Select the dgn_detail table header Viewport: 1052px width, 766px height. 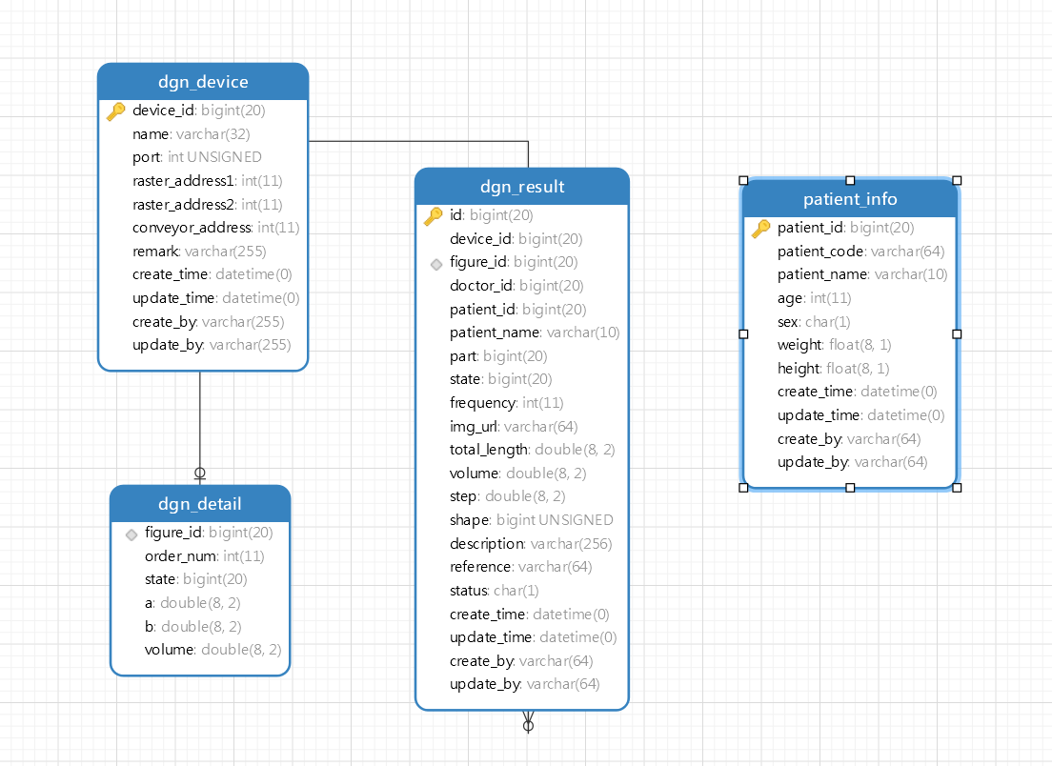click(x=200, y=504)
